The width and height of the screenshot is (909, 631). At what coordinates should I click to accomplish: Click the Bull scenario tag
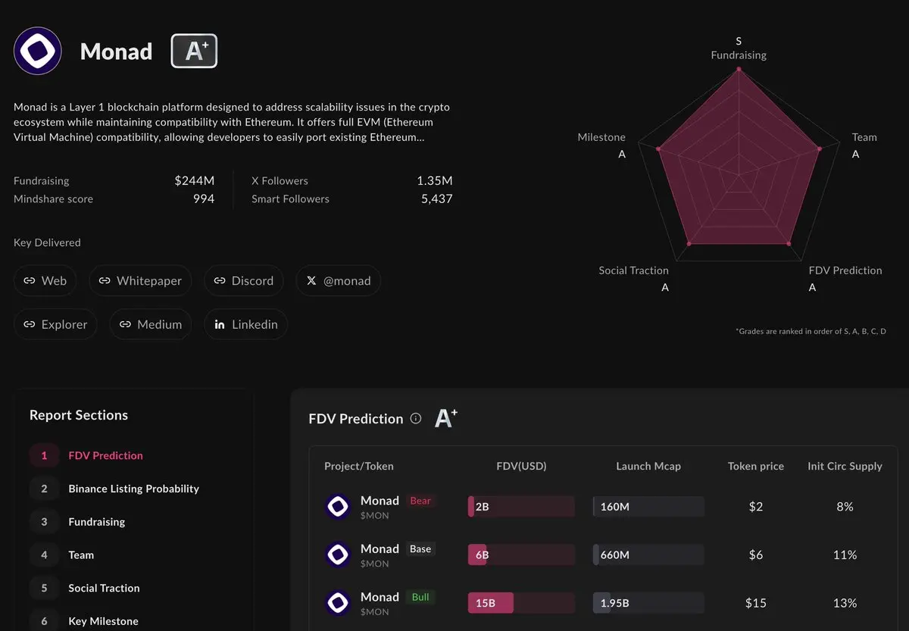420,597
